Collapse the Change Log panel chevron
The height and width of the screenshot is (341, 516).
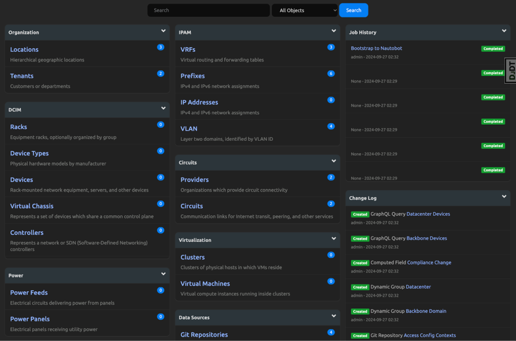504,197
